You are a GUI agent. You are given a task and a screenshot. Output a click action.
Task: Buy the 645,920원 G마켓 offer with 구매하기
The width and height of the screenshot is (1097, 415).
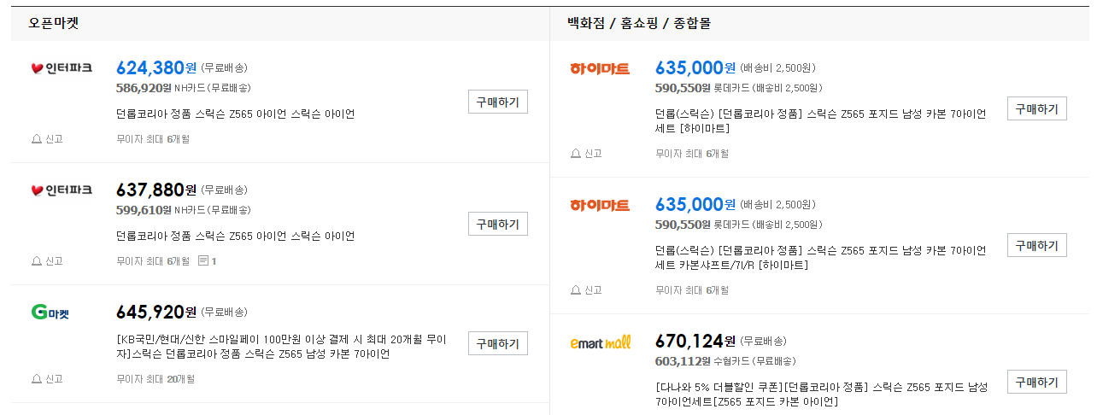point(497,343)
